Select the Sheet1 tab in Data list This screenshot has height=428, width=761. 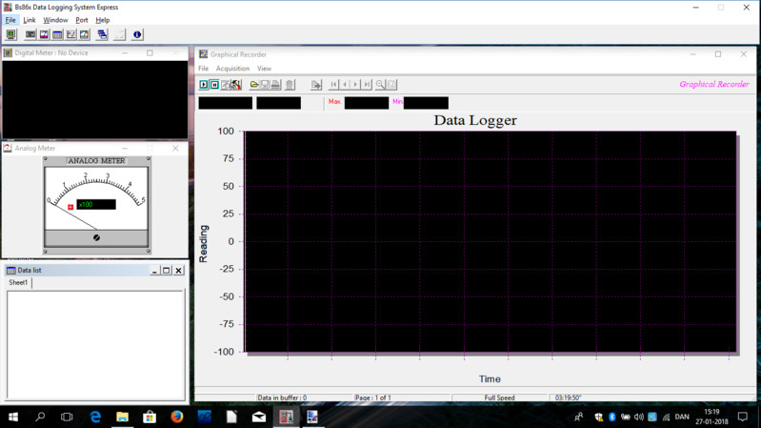(x=18, y=283)
